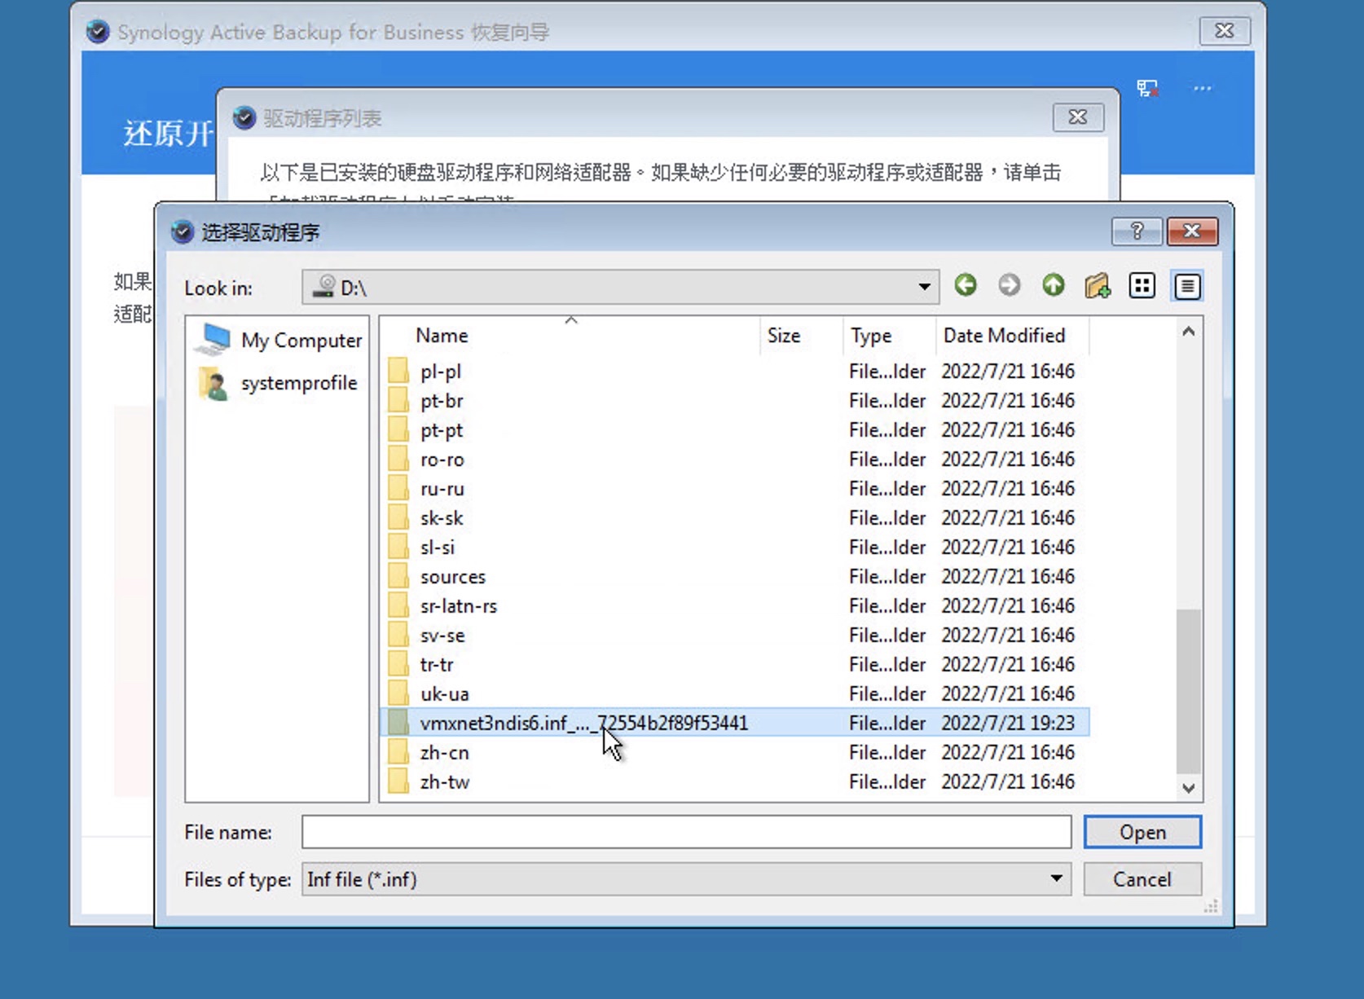Create a new folder with toolbar icon
Screen dimensions: 1364x999
(1098, 285)
